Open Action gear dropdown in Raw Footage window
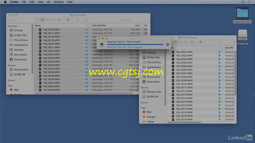 click(202, 42)
